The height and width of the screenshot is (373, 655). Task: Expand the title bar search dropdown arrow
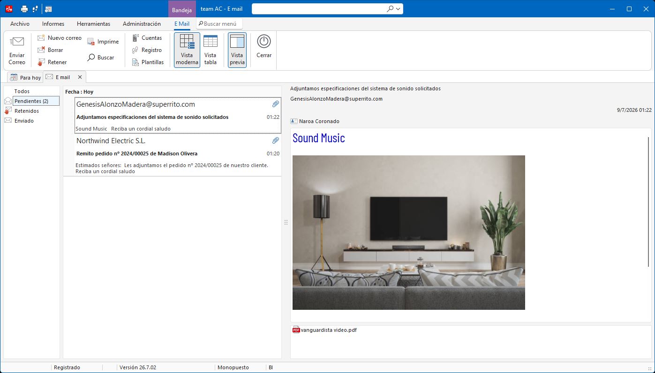pyautogui.click(x=399, y=9)
